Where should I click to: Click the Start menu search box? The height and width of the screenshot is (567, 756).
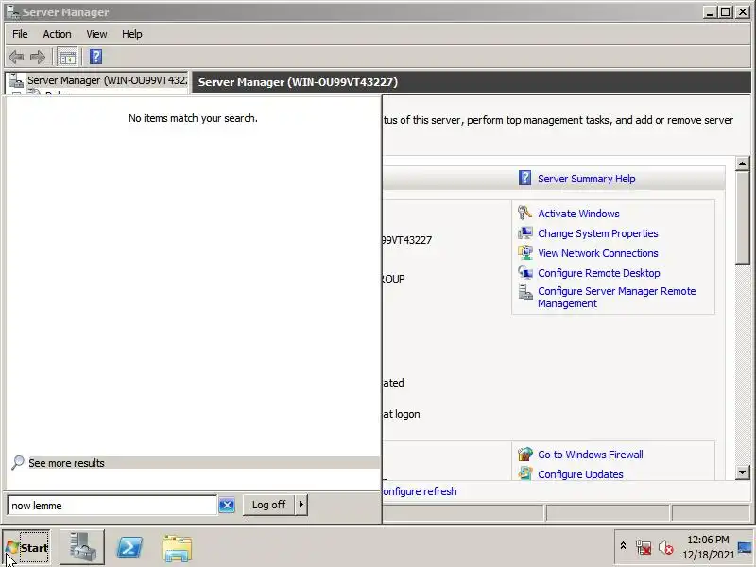click(x=112, y=506)
